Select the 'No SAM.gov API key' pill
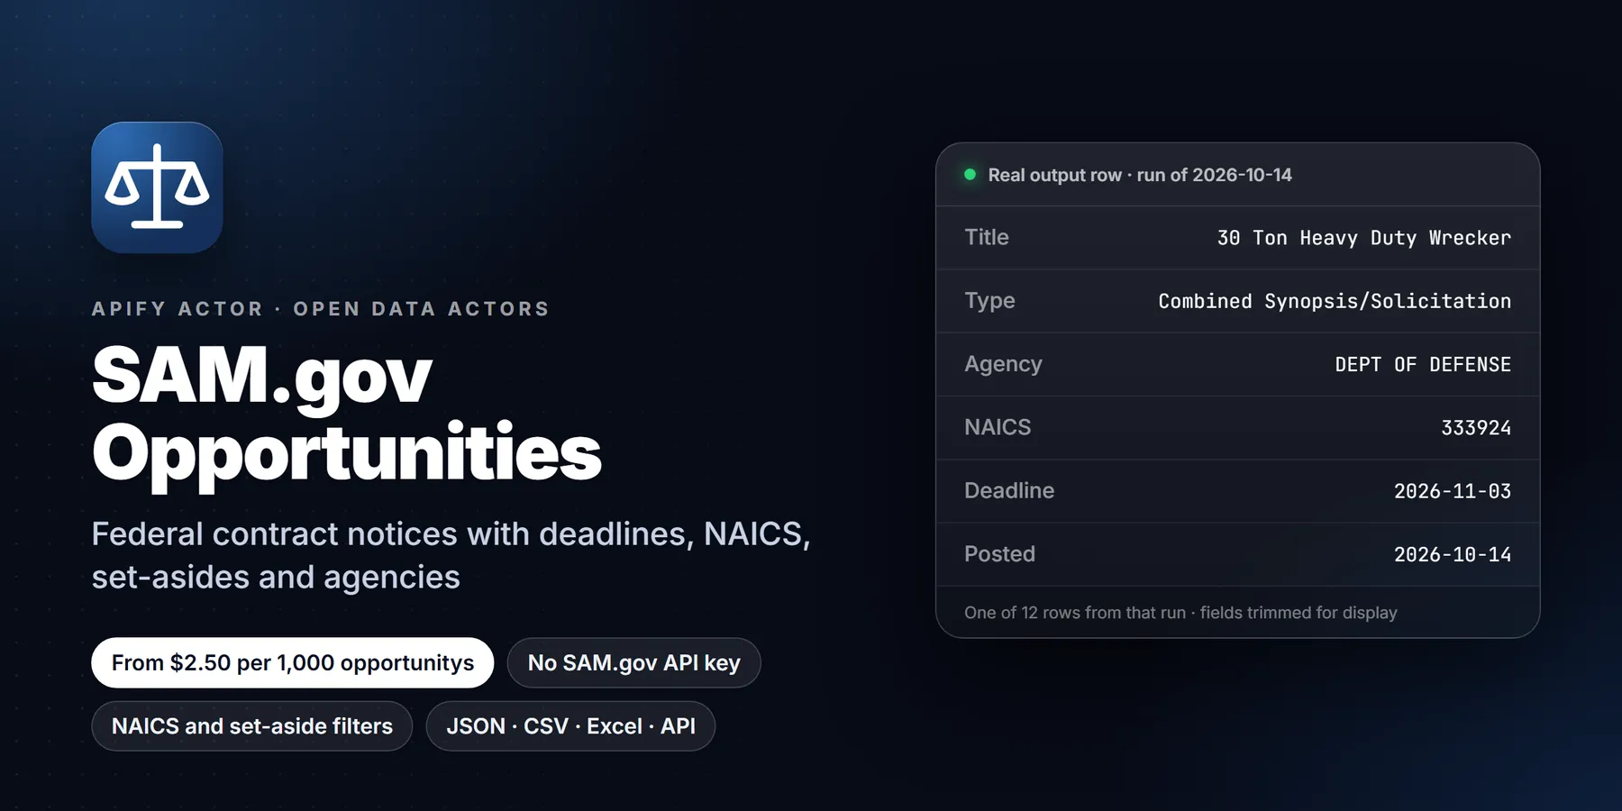Viewport: 1622px width, 811px height. 633,663
